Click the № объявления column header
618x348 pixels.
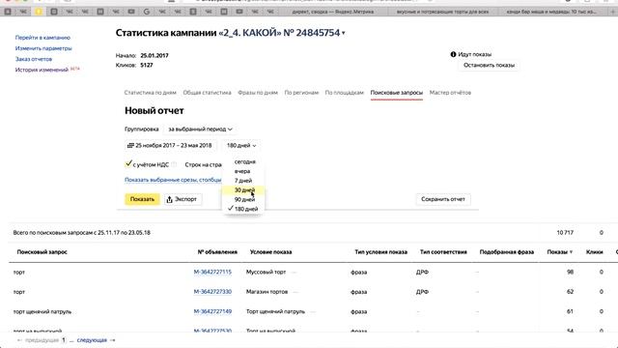point(217,252)
